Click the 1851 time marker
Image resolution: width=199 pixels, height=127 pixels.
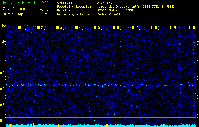21,28
